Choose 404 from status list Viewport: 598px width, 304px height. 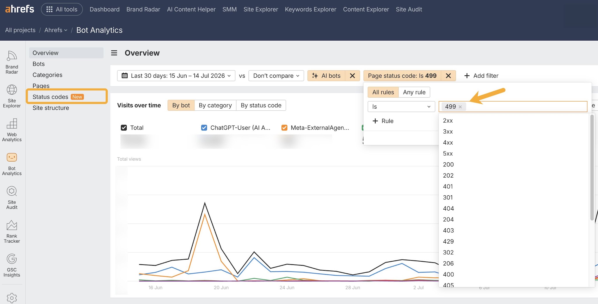[448, 209]
